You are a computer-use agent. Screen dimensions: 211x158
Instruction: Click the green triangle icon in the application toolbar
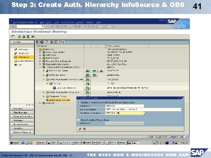point(24,37)
